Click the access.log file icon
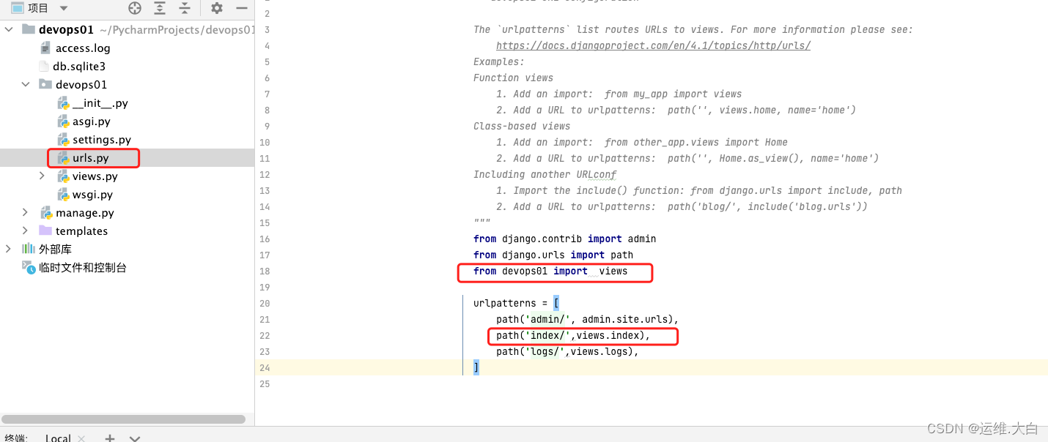The width and height of the screenshot is (1048, 442). click(45, 48)
